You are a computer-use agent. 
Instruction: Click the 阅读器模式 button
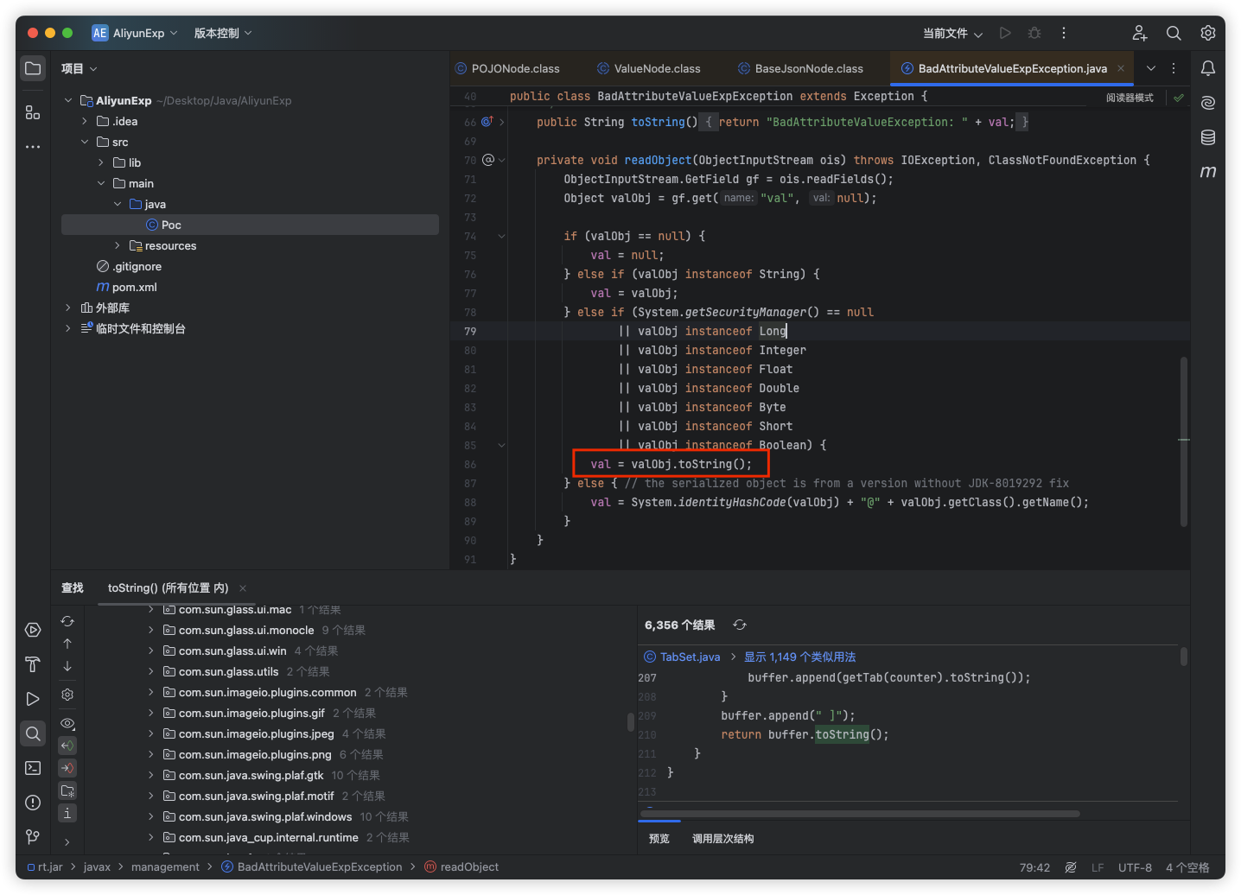(x=1130, y=98)
